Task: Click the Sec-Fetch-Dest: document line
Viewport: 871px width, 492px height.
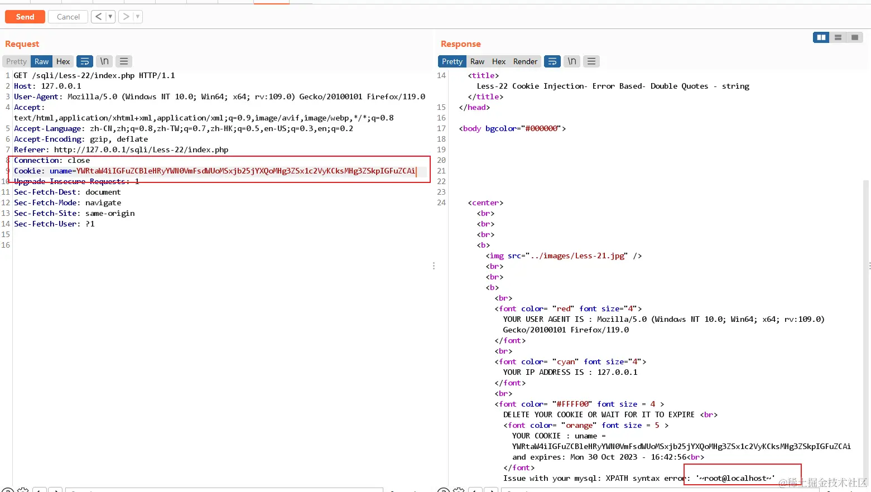Action: (68, 192)
